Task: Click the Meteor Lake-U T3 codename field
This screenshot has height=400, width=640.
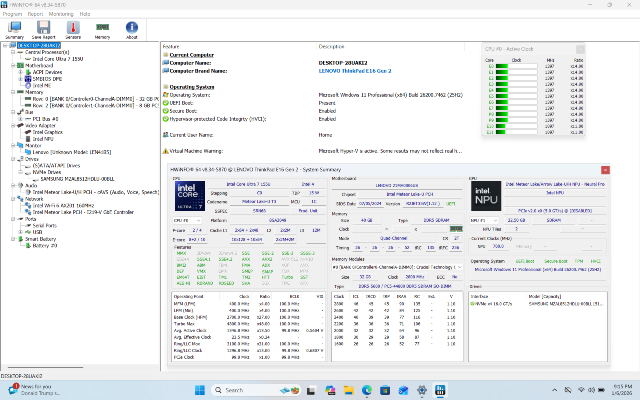Action: [x=259, y=202]
